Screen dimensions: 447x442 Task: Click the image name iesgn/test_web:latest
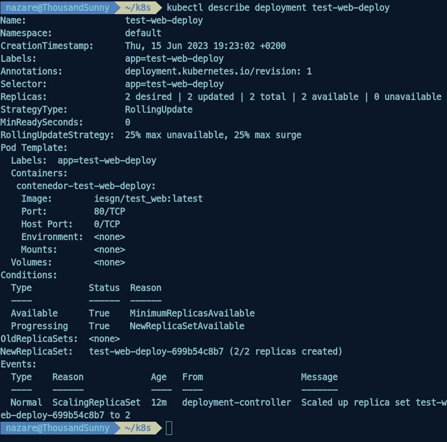pos(148,199)
